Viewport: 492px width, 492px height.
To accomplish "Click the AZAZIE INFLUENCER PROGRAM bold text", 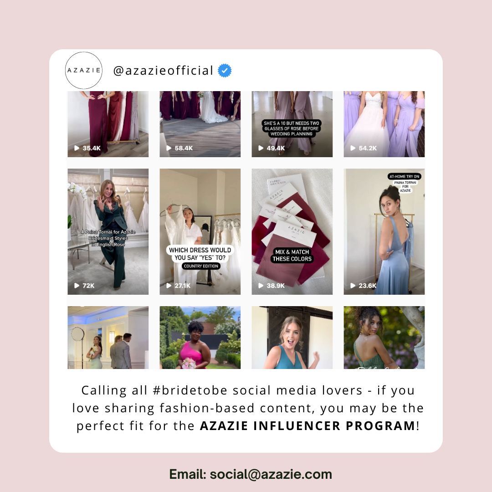I will coord(308,426).
